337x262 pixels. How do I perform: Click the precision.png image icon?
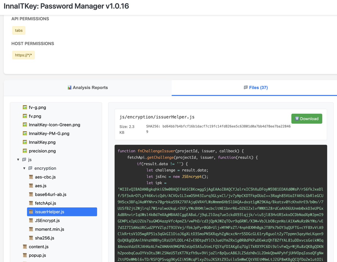click(x=25, y=151)
